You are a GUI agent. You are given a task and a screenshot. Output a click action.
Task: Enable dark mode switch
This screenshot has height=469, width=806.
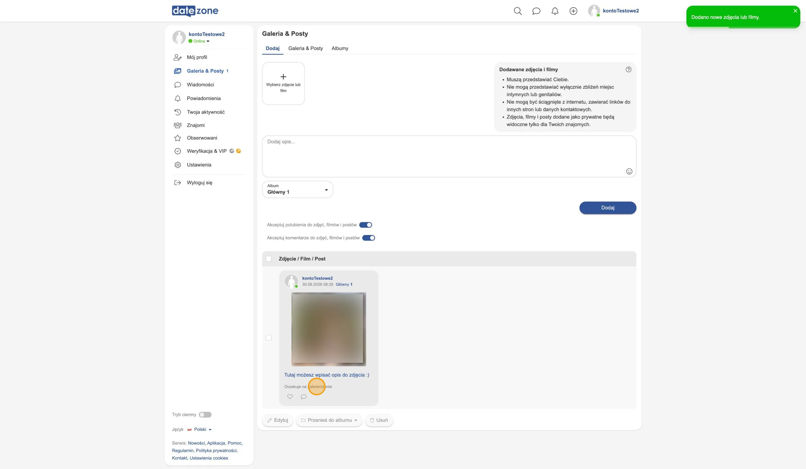(205, 414)
